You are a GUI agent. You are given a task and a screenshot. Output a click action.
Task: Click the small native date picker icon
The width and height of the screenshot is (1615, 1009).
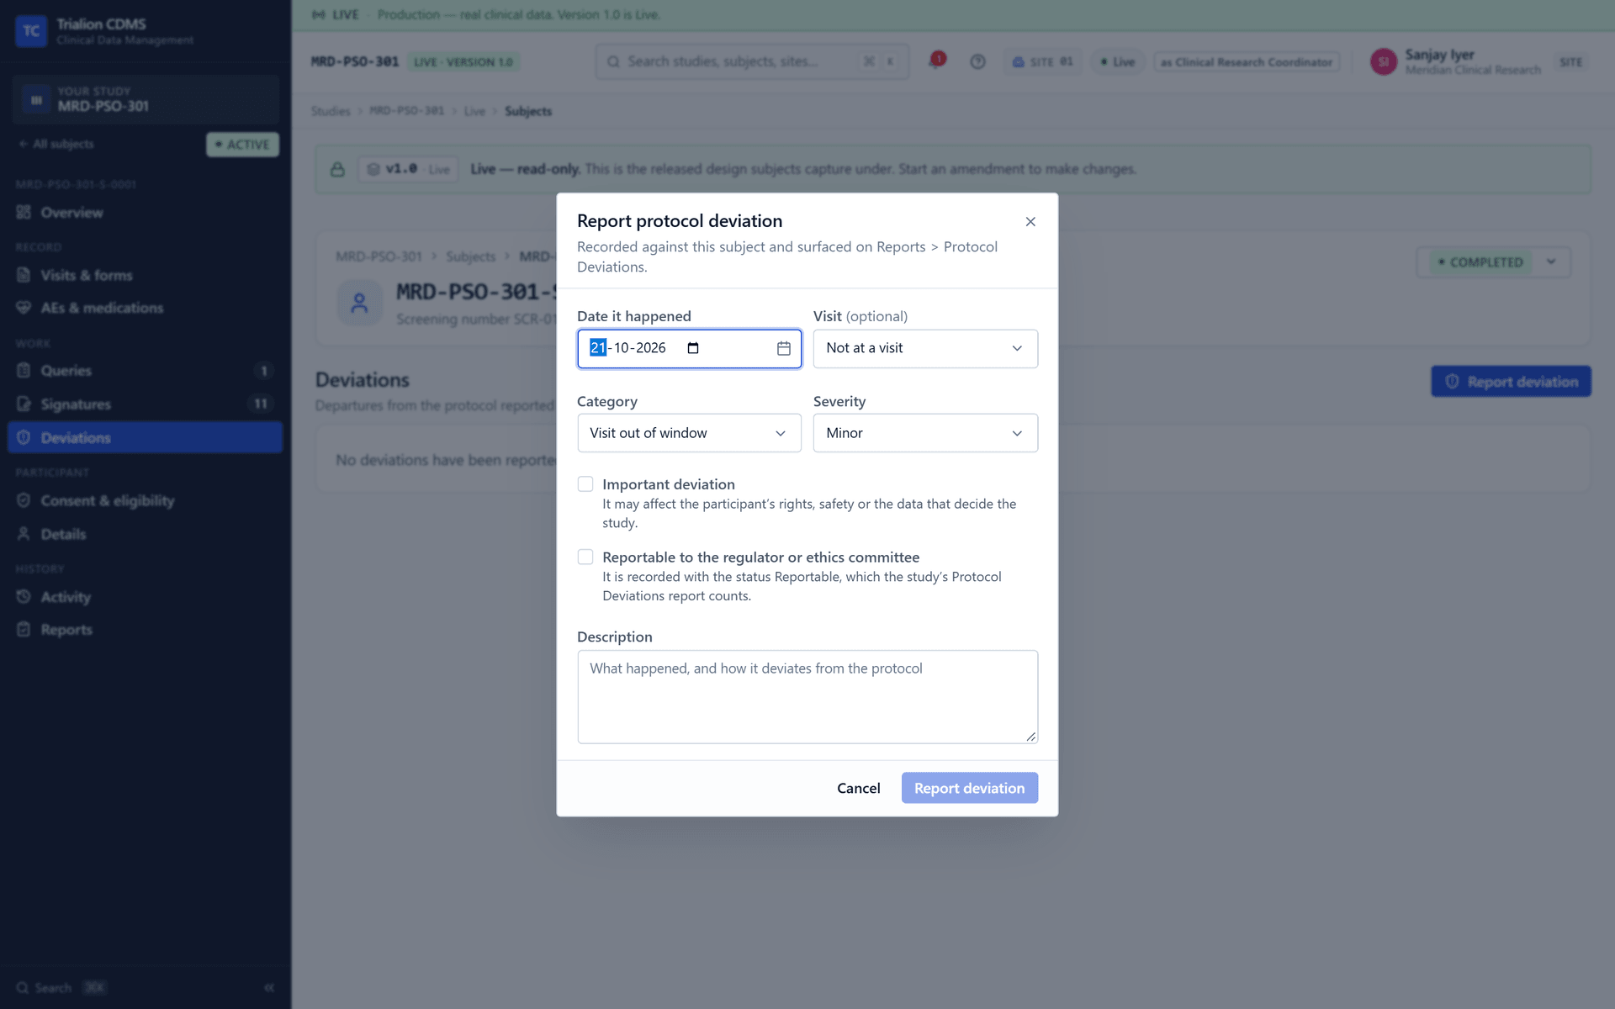693,348
